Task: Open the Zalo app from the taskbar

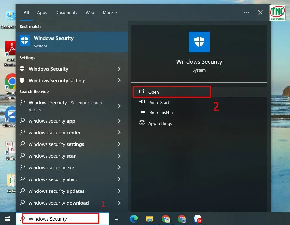Action: tap(198, 219)
